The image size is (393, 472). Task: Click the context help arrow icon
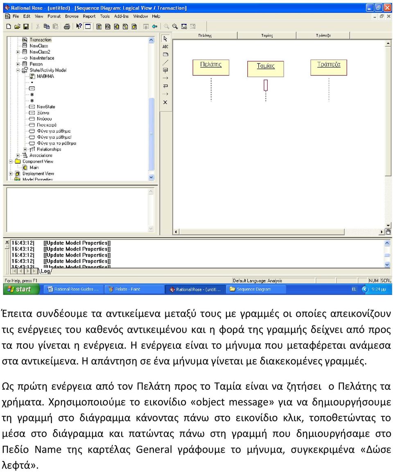(x=79, y=27)
